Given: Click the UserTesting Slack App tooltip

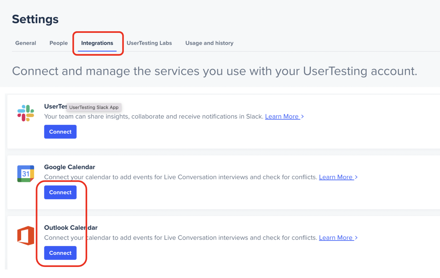Looking at the screenshot, I should coord(94,107).
